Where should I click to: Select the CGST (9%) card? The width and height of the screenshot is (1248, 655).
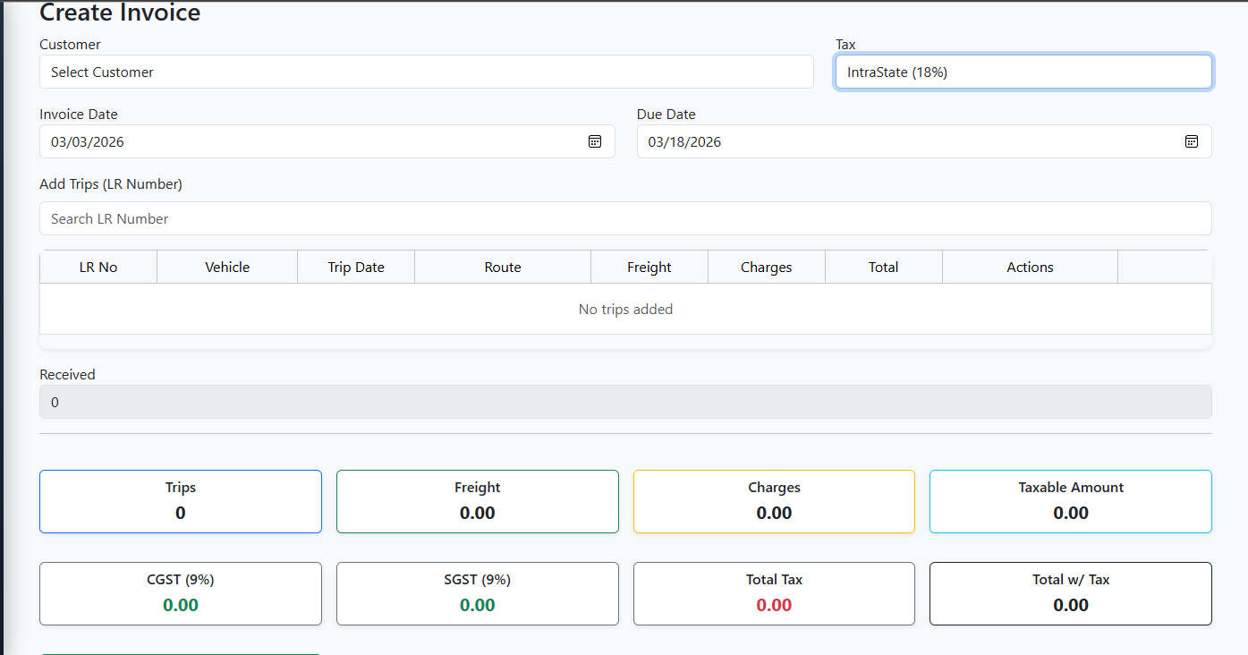pos(181,593)
